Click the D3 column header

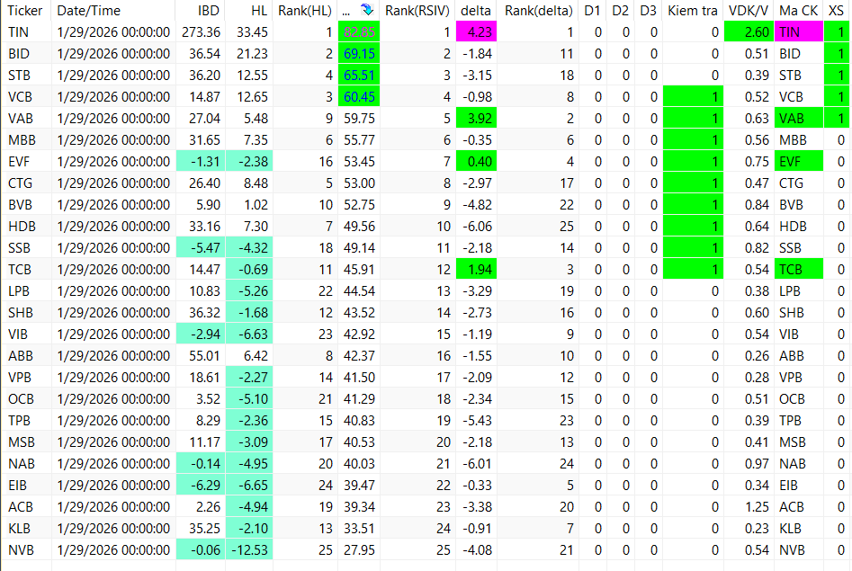pyautogui.click(x=649, y=10)
